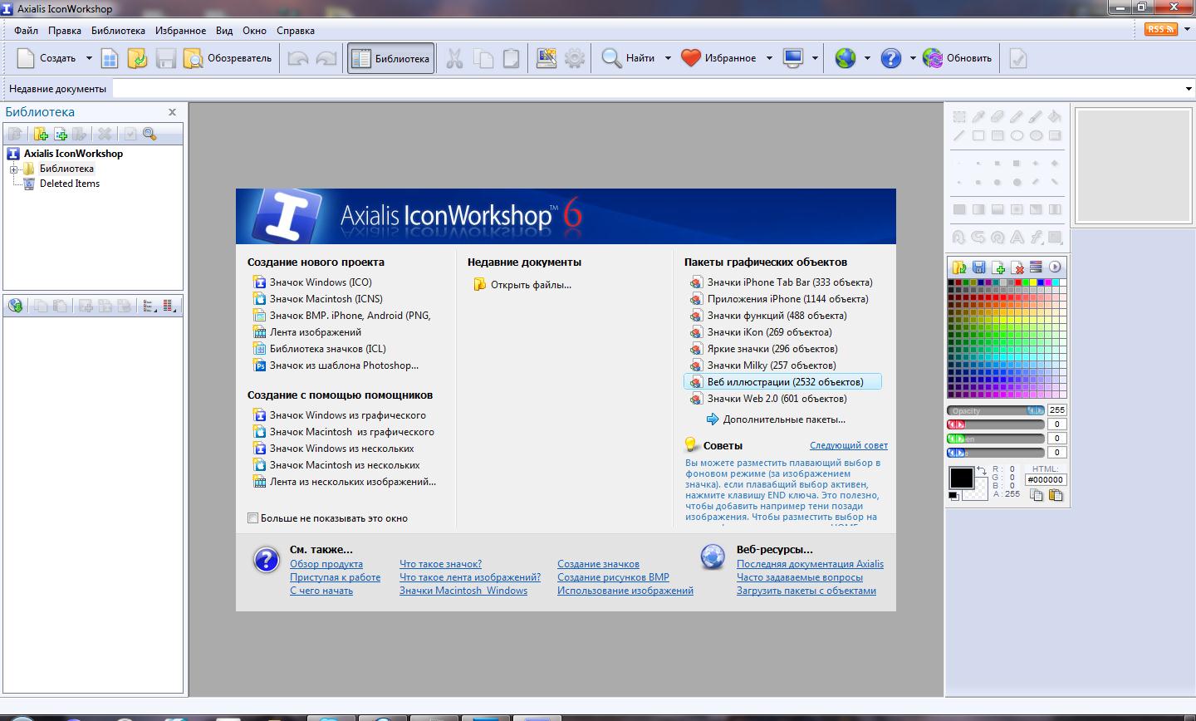The width and height of the screenshot is (1196, 721).
Task: Adjust the red channel slider
Action: 996,424
